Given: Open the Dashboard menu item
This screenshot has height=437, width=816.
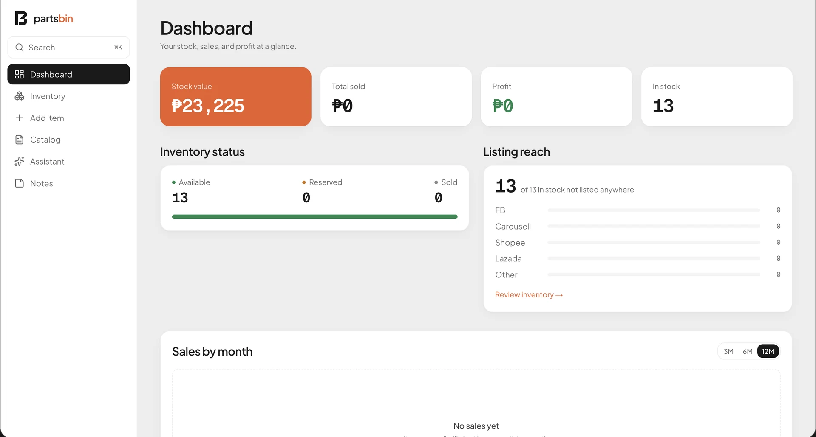Looking at the screenshot, I should click(x=68, y=74).
